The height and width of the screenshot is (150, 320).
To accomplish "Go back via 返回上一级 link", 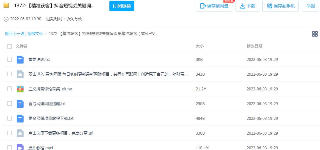I will 14,34.
